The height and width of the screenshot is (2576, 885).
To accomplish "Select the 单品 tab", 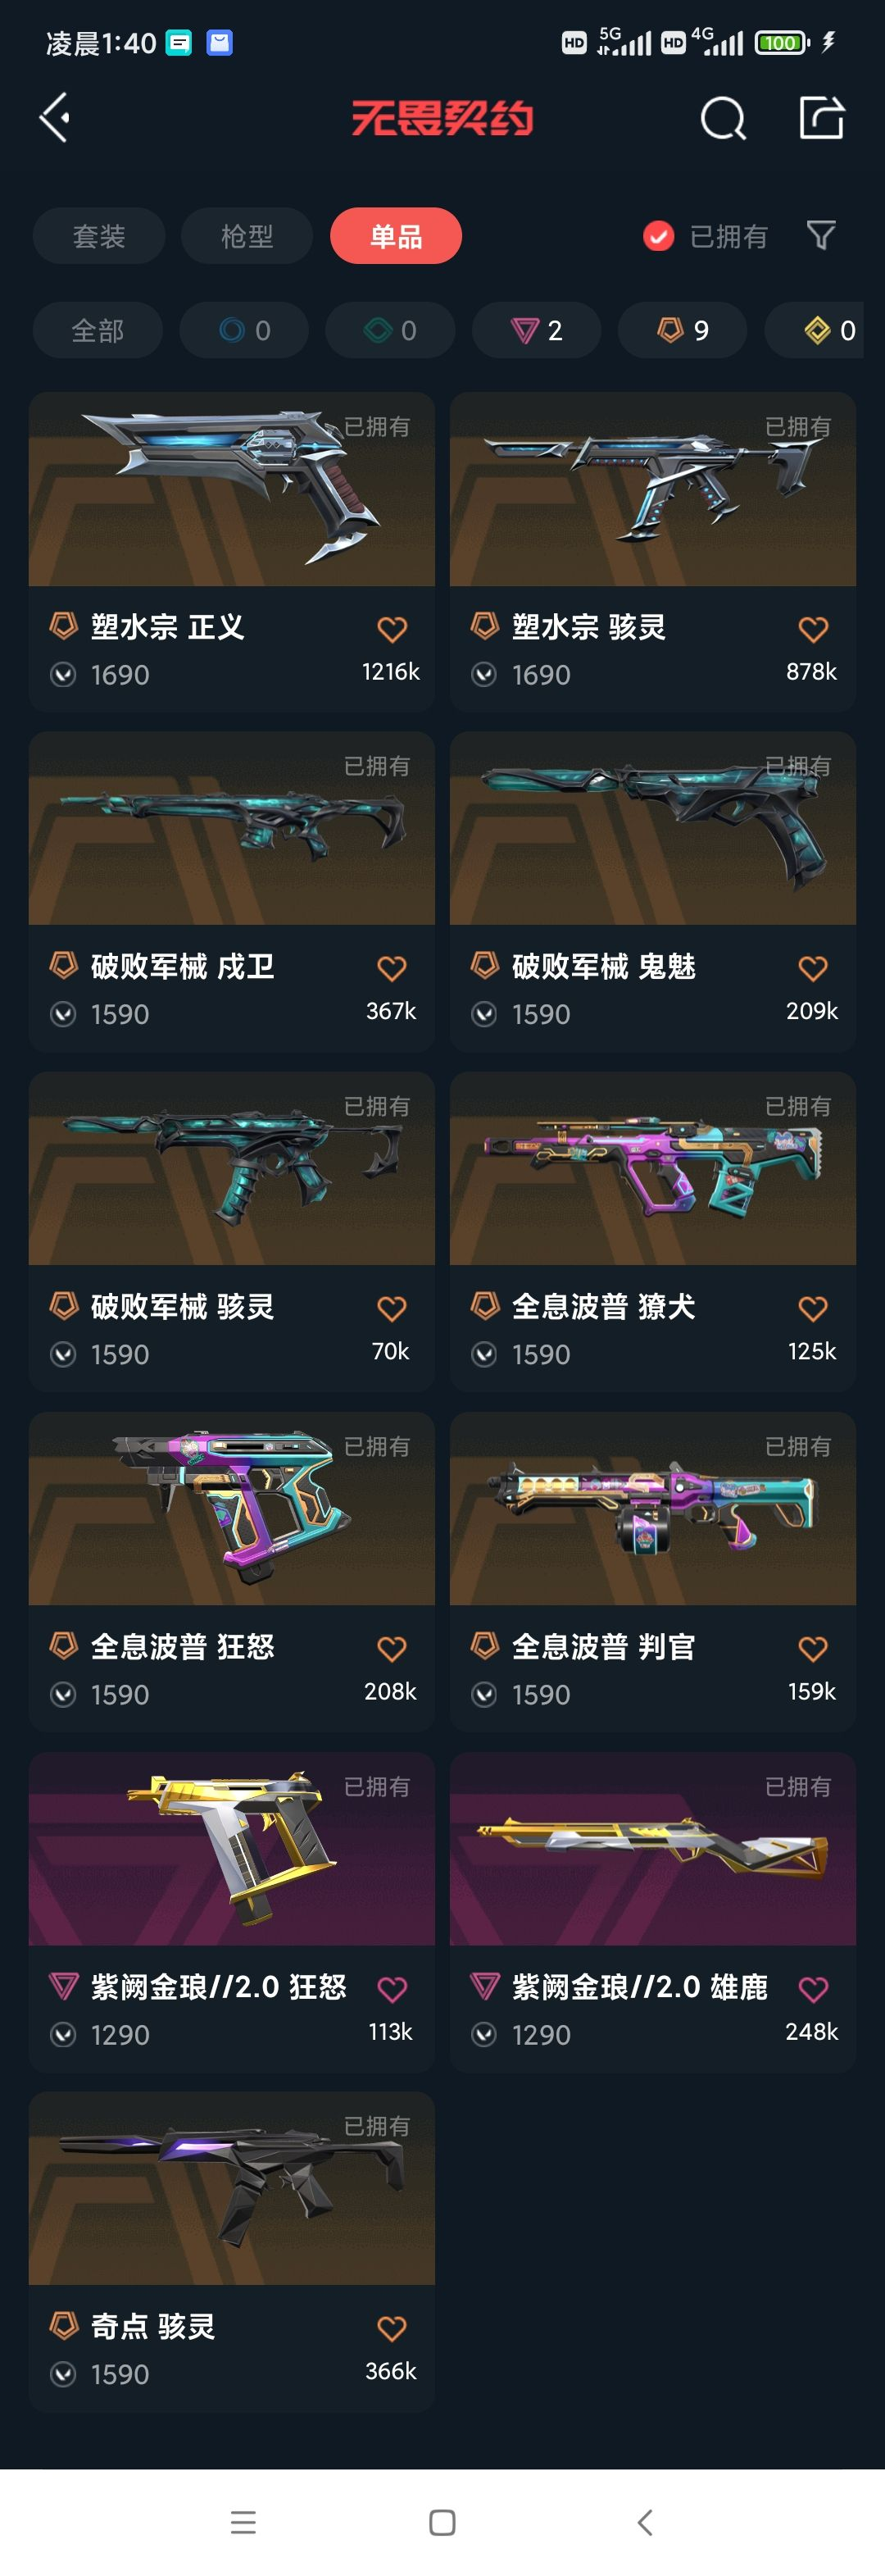I will coord(396,236).
